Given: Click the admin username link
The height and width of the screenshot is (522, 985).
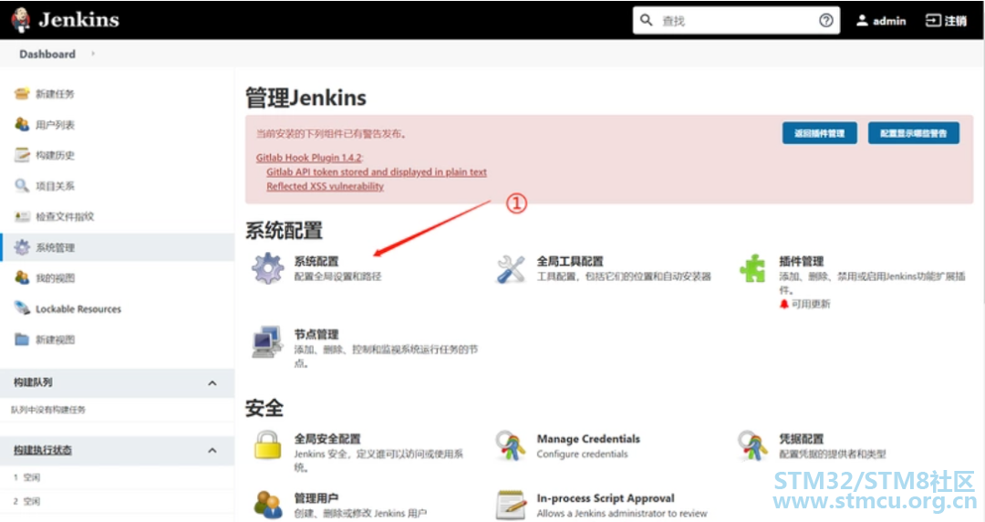Looking at the screenshot, I should [x=889, y=21].
